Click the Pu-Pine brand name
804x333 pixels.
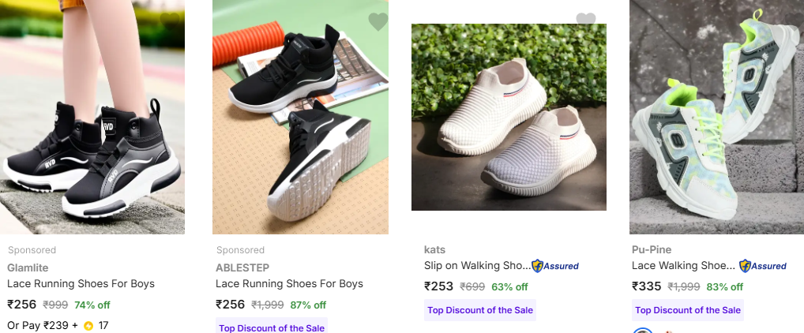pyautogui.click(x=652, y=249)
